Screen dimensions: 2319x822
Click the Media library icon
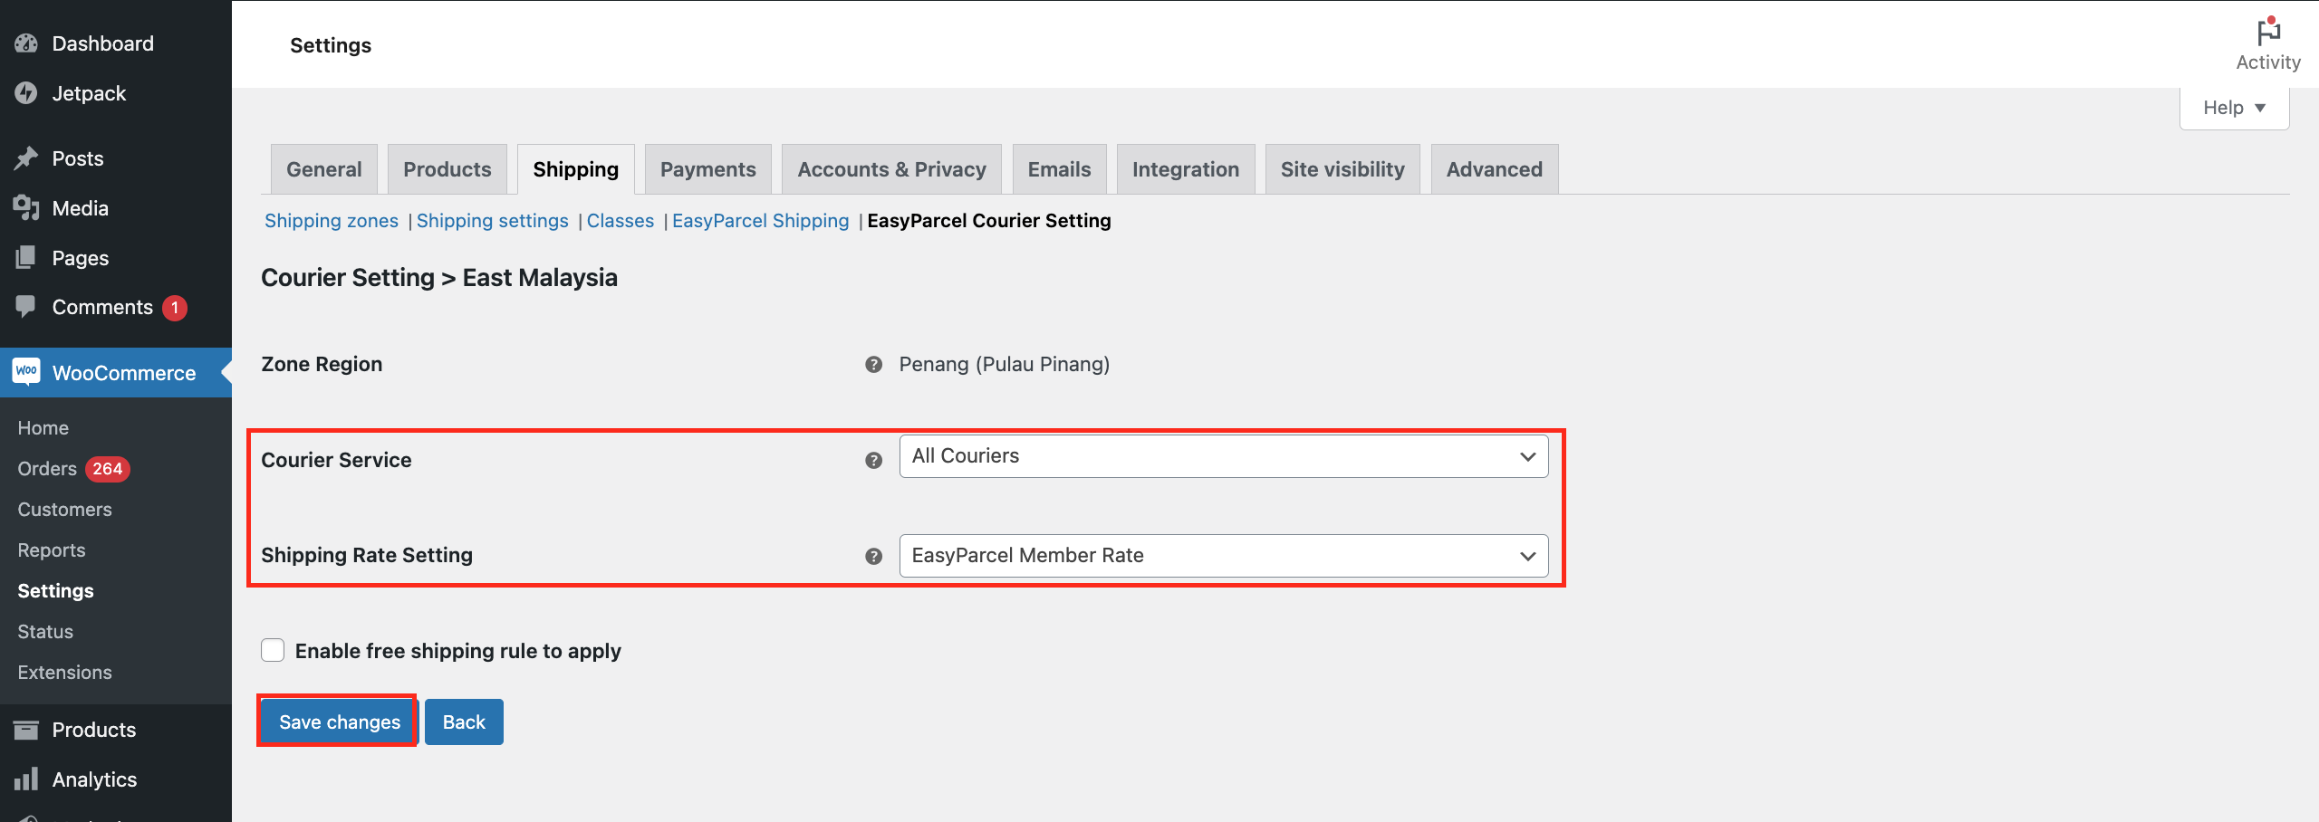pyautogui.click(x=26, y=208)
